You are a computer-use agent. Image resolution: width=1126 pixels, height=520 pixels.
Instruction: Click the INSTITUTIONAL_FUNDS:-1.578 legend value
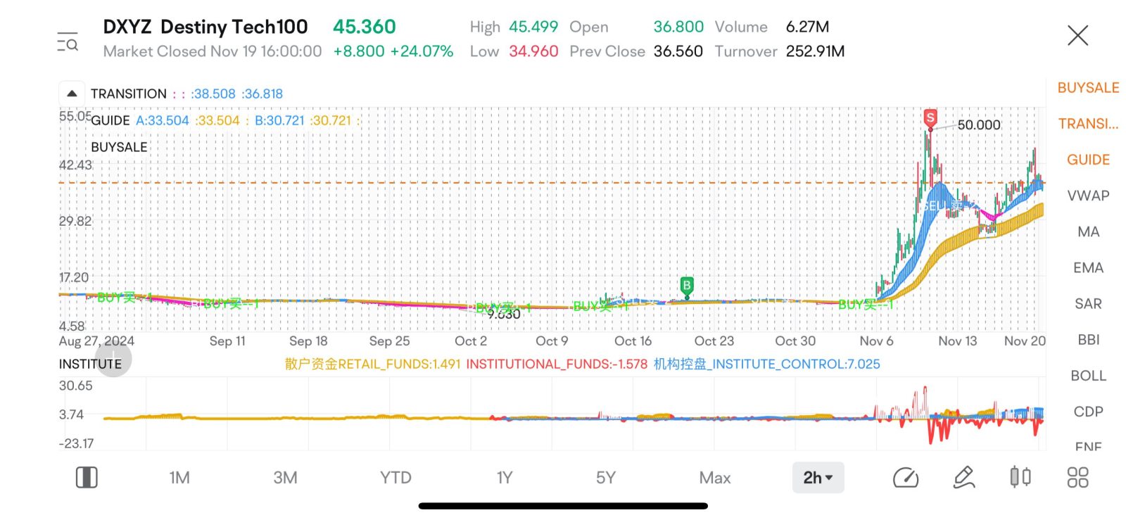[557, 364]
